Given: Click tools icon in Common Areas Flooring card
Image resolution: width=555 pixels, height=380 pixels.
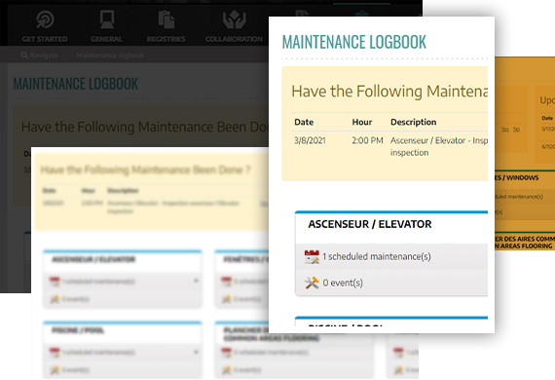Looking at the screenshot, I should (226, 370).
